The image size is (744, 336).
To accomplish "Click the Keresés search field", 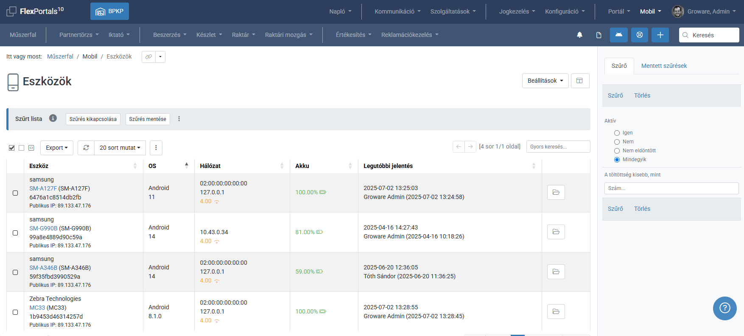I will (709, 35).
